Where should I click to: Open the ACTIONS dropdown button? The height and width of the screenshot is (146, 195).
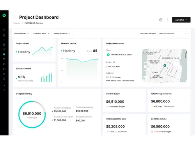tap(181, 20)
